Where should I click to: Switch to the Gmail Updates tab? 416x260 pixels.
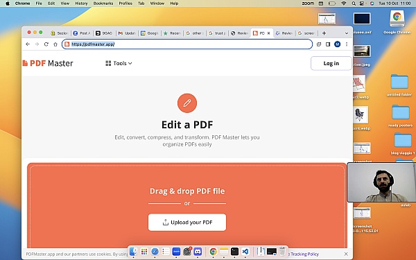127,33
